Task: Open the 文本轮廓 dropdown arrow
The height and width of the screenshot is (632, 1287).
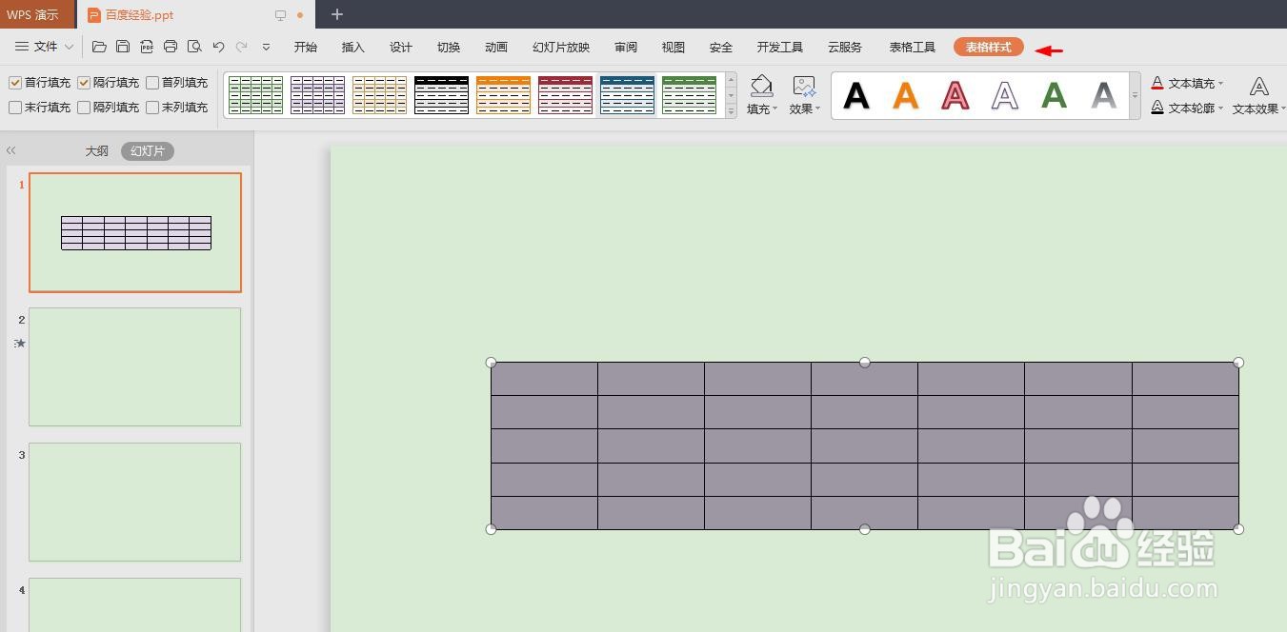Action: click(1220, 109)
